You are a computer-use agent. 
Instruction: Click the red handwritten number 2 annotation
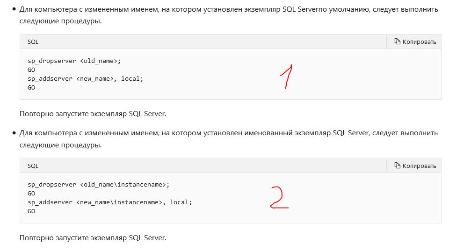click(280, 197)
